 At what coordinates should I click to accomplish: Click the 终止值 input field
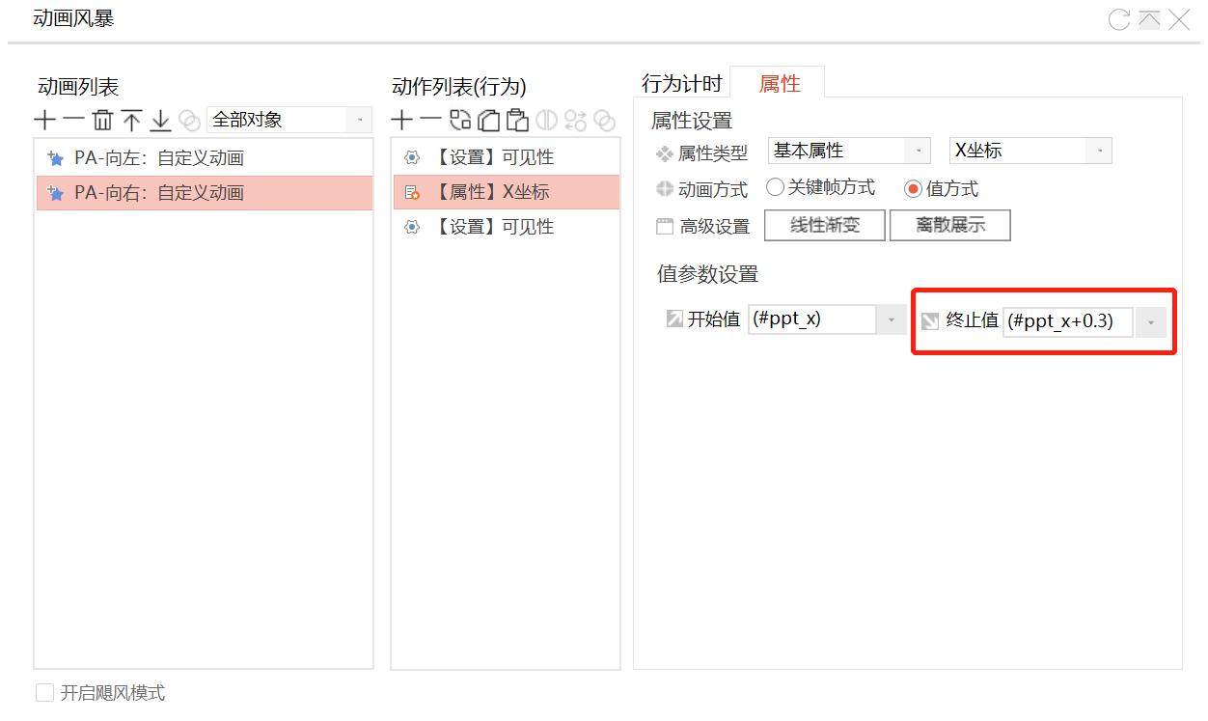pos(1067,321)
